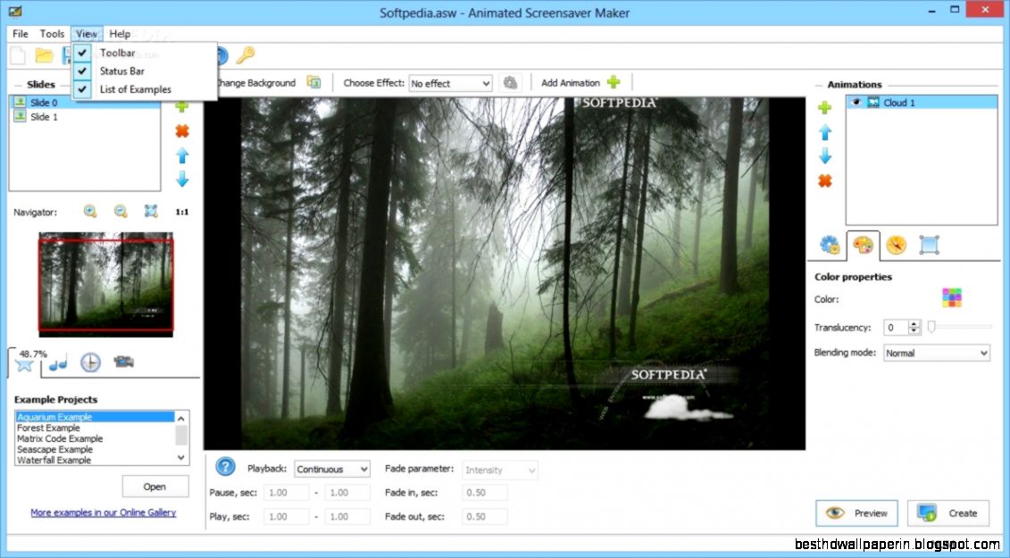
Task: Zoom in using the Navigator magnifier
Action: [89, 212]
